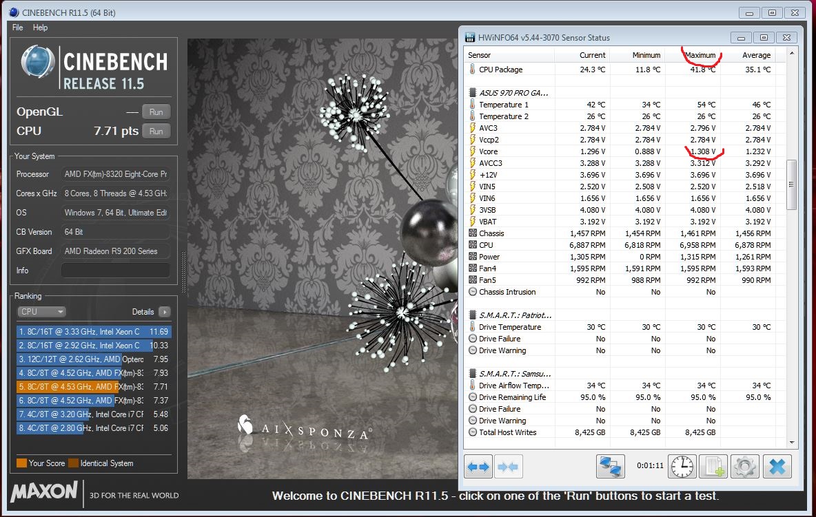Image resolution: width=816 pixels, height=517 pixels.
Task: Select highlighted ranking entry 5 score 7.71
Action: click(94, 387)
